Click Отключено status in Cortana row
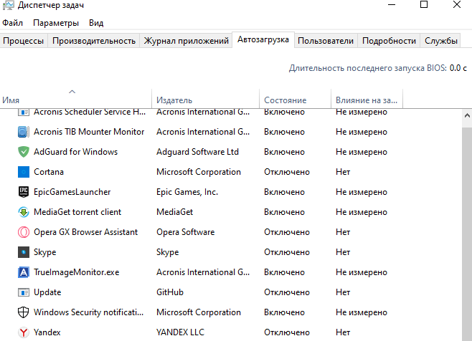Screen dimensions: 472x341 pyautogui.click(x=287, y=172)
